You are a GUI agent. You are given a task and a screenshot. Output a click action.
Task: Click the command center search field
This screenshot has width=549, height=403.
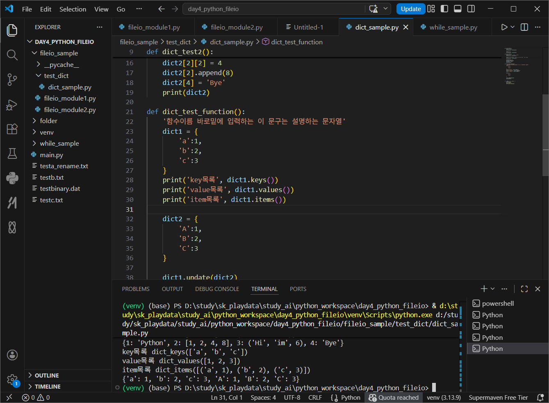pos(275,9)
